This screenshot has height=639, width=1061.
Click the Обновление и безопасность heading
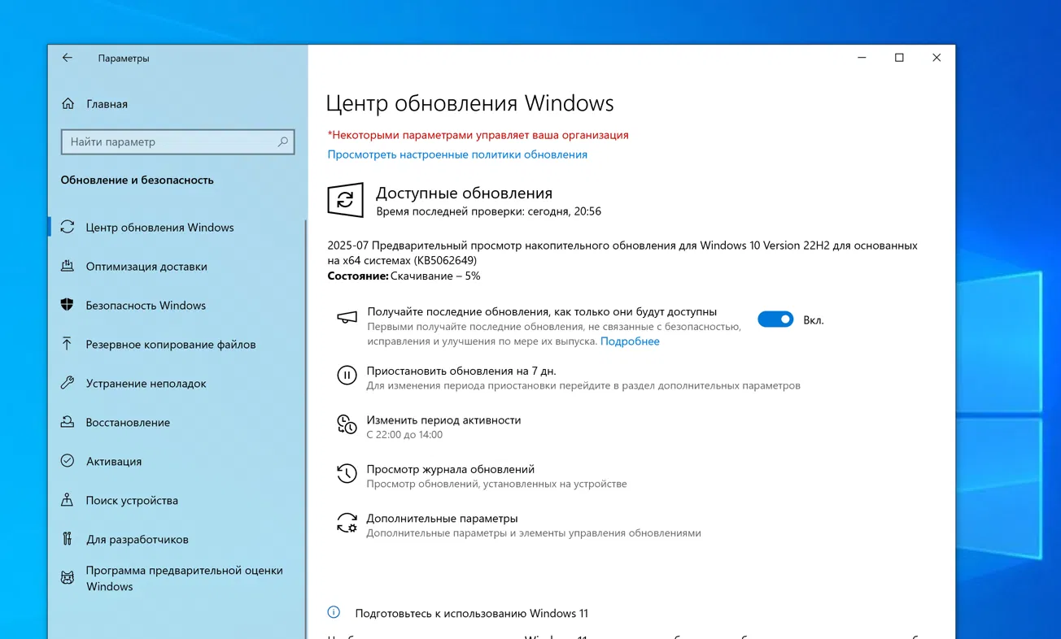tap(137, 180)
